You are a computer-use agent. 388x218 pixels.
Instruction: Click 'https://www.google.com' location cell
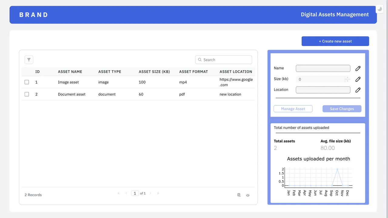click(x=236, y=82)
